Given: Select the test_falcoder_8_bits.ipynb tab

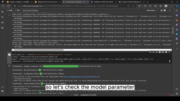Looking at the screenshot, I should click(x=76, y=2).
